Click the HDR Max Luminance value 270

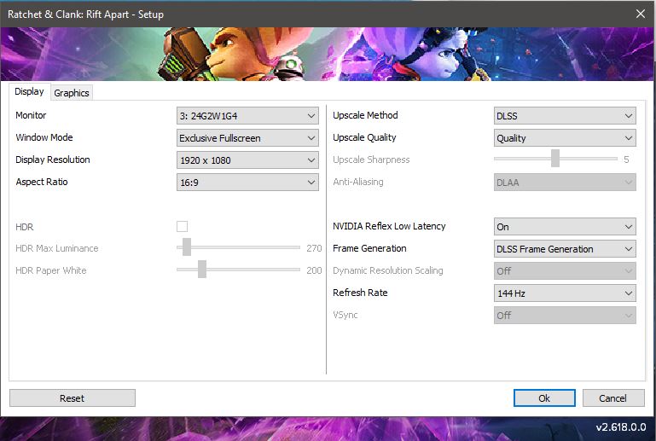[314, 248]
